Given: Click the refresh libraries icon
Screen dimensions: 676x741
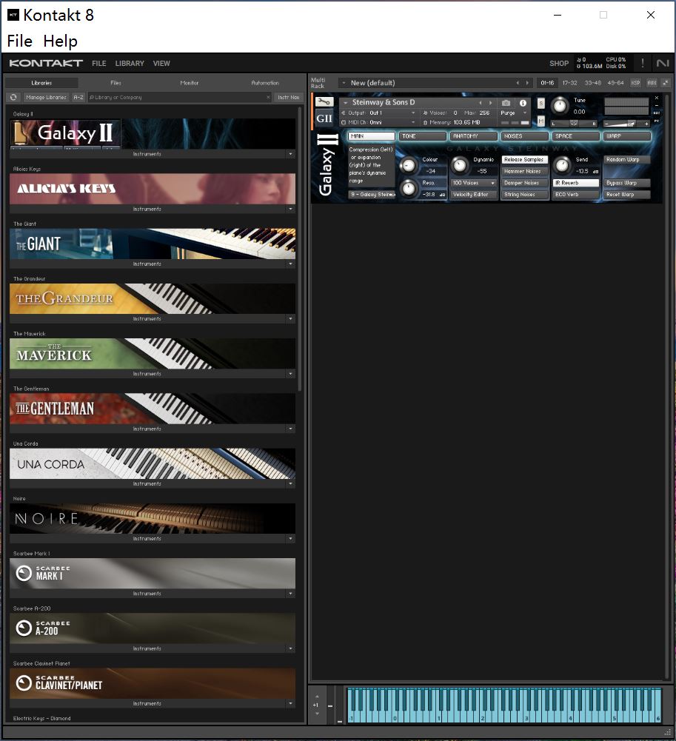Looking at the screenshot, I should point(13,98).
